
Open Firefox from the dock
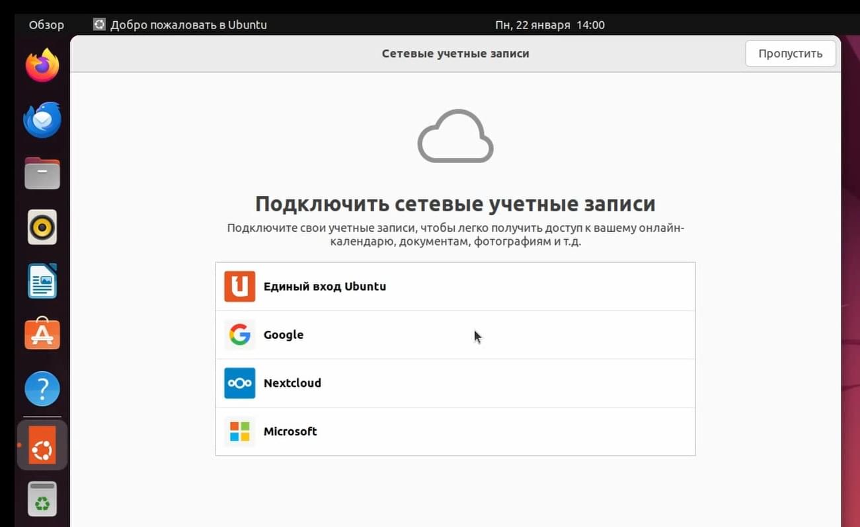click(42, 65)
